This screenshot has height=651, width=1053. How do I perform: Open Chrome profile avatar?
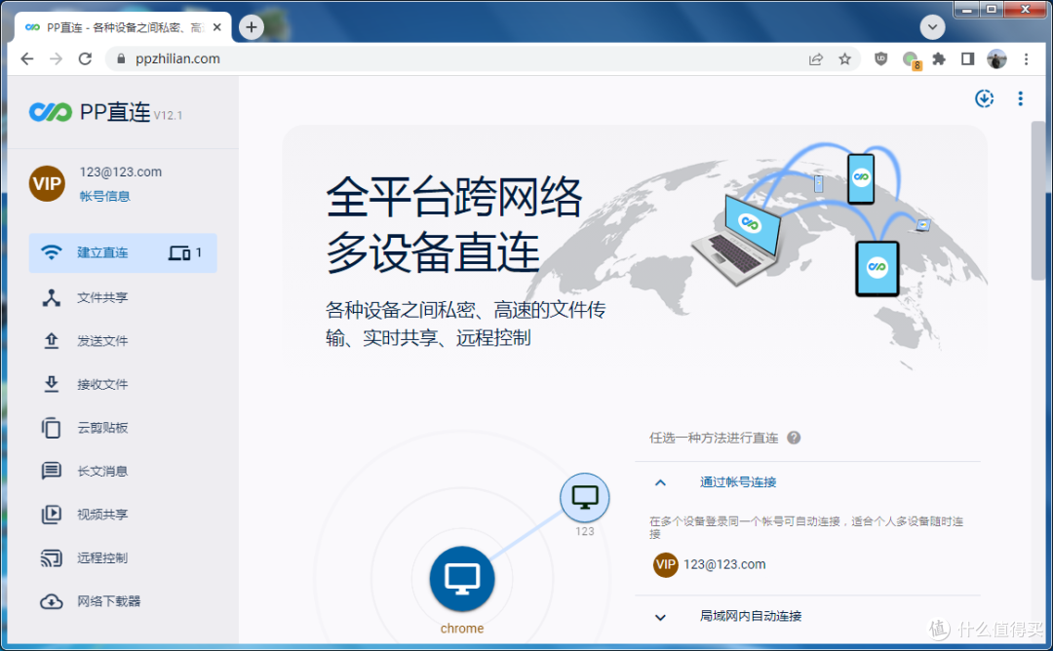[x=996, y=59]
